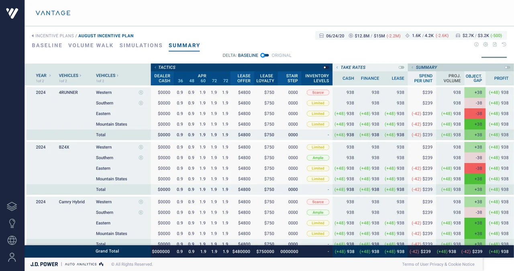Click Scarce inventory badge for 4Runner Western
The image size is (514, 271).
click(x=318, y=92)
